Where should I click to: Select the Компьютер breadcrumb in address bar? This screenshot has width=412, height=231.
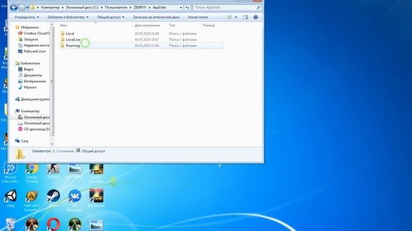point(50,8)
